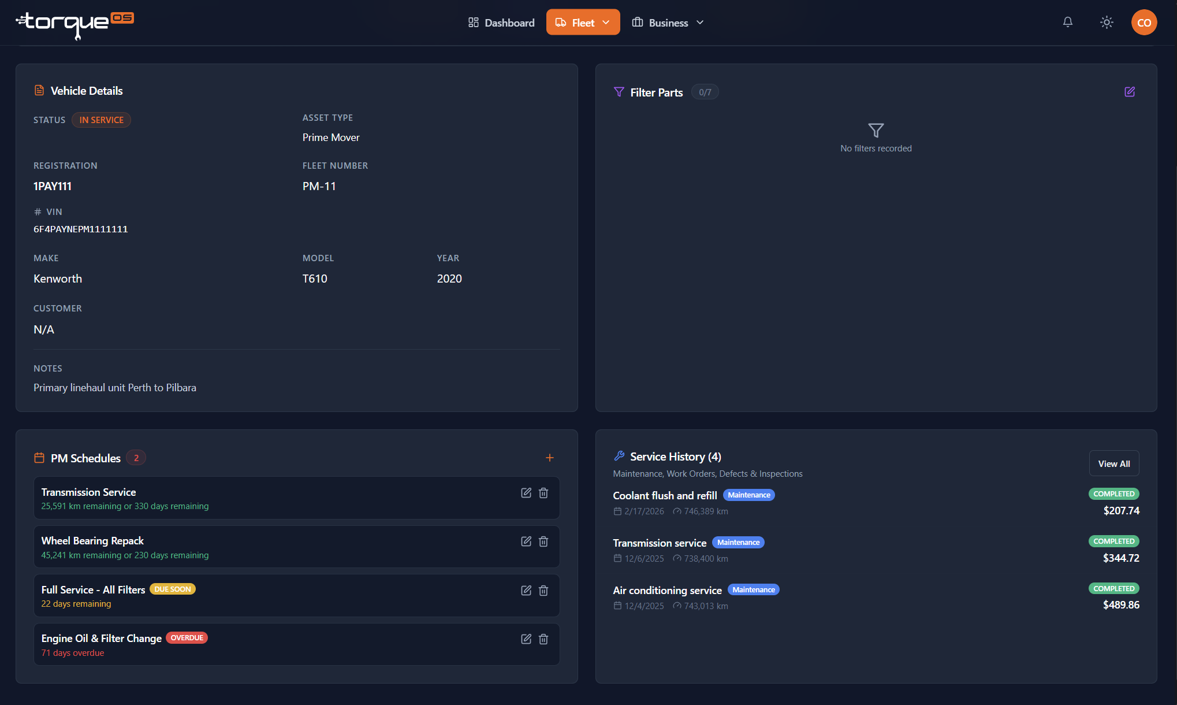Click the 0/7 filter count badge
1177x705 pixels.
coord(705,92)
